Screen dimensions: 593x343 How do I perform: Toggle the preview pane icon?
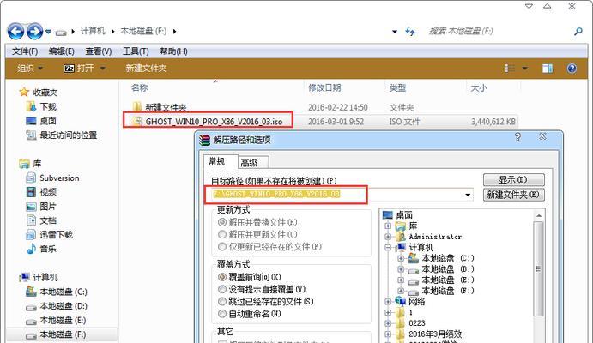[x=548, y=69]
